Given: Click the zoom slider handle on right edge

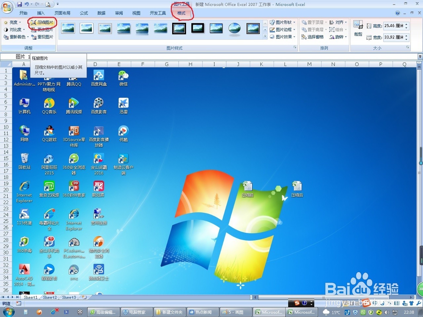Looking at the screenshot, I should (x=420, y=163).
